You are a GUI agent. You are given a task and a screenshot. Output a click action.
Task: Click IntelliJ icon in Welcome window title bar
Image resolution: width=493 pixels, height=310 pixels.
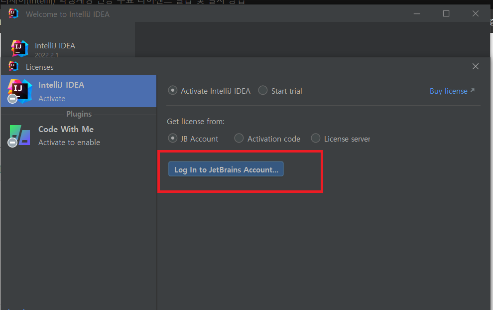coord(13,14)
